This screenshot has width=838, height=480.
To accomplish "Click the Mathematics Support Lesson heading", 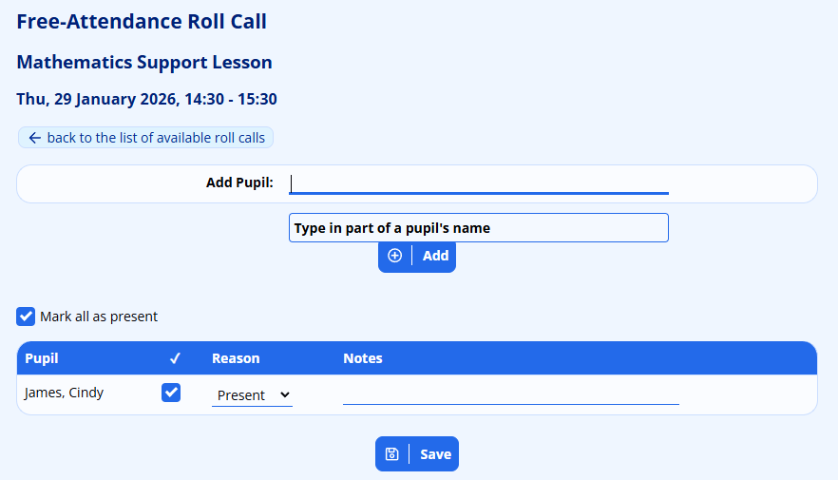I will coord(144,63).
